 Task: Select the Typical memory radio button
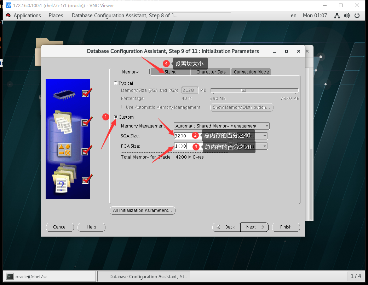115,83
